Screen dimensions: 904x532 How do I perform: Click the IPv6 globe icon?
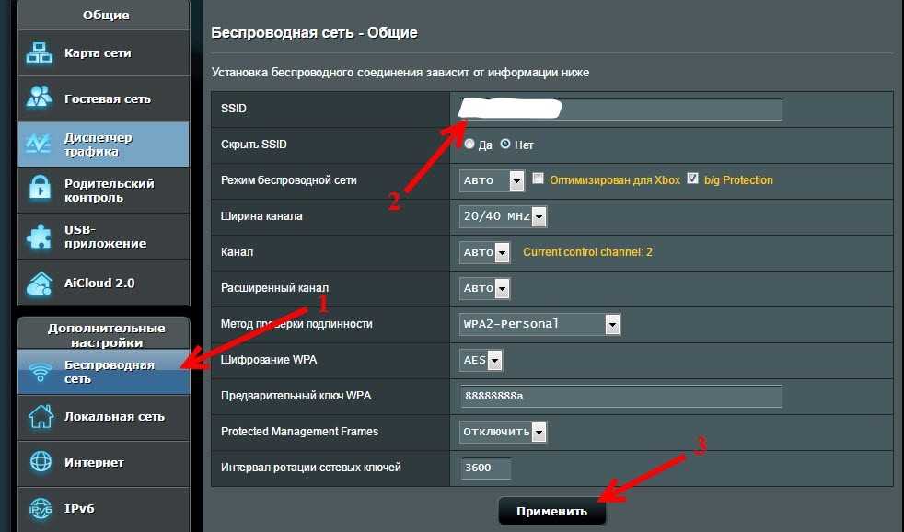40,507
